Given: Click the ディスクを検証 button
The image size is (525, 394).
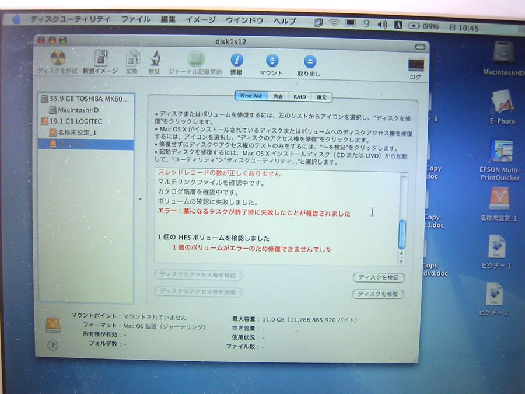Looking at the screenshot, I should [379, 277].
